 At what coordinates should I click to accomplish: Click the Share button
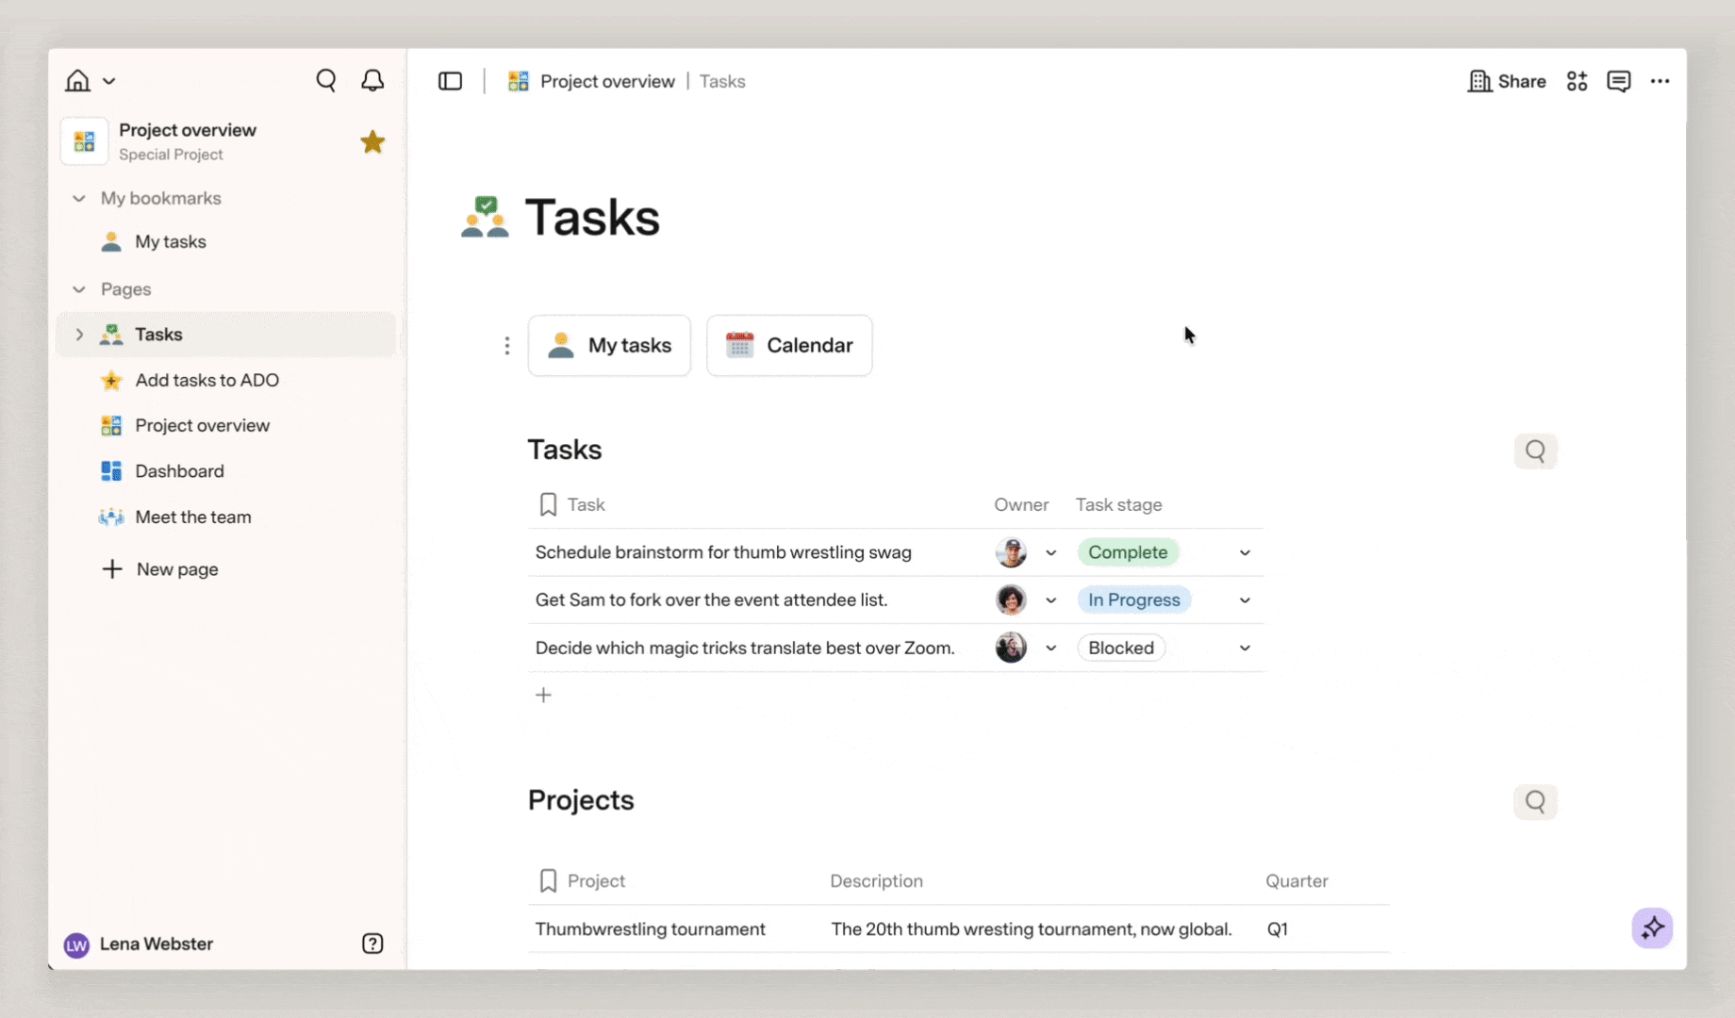pyautogui.click(x=1507, y=81)
